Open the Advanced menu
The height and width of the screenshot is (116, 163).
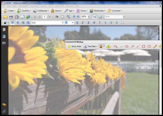[59, 6]
